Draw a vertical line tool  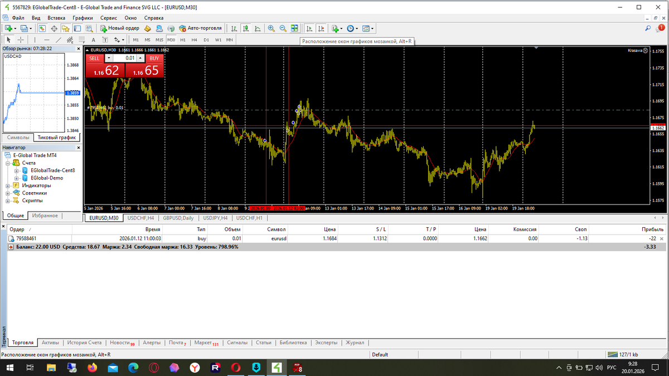pos(35,40)
